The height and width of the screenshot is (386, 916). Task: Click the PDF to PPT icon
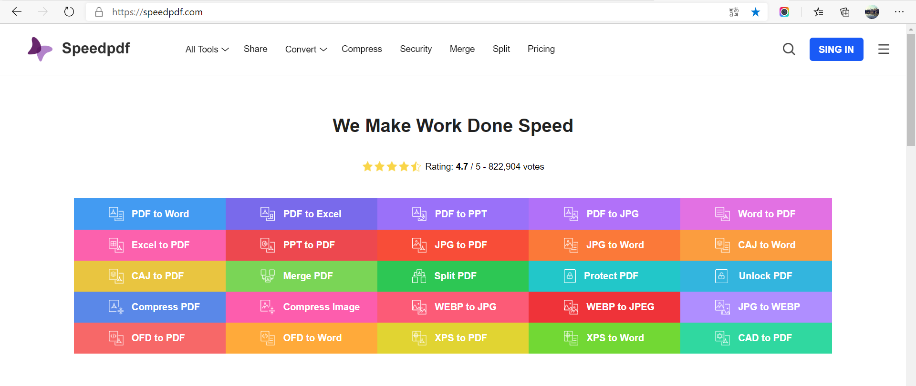(x=419, y=214)
